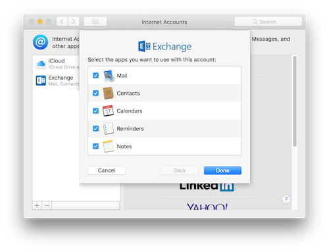Select the iCloud account in sidebar
Viewport: 329px width, 252px height.
click(x=56, y=64)
